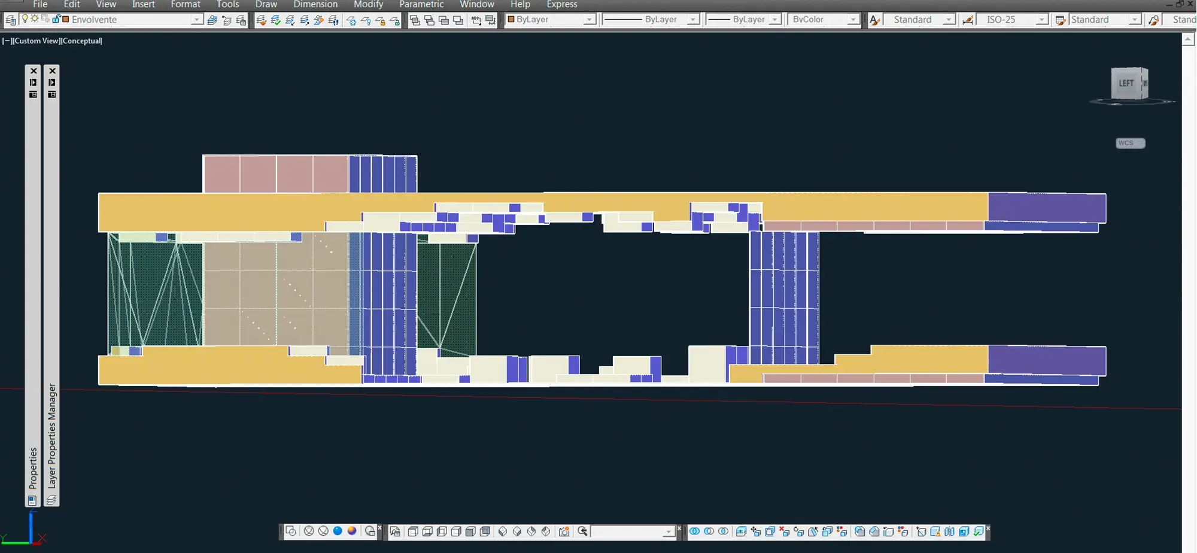Select the Realistic visual style sphere

pyautogui.click(x=338, y=531)
